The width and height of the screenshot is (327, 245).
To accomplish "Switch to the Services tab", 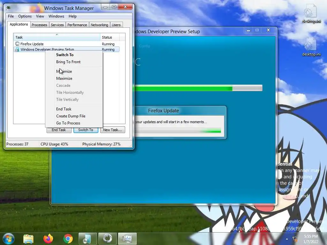I will coord(57,25).
